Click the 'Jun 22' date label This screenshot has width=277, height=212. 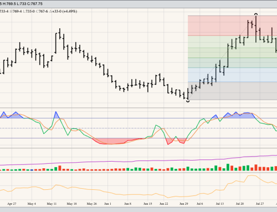point(164,204)
